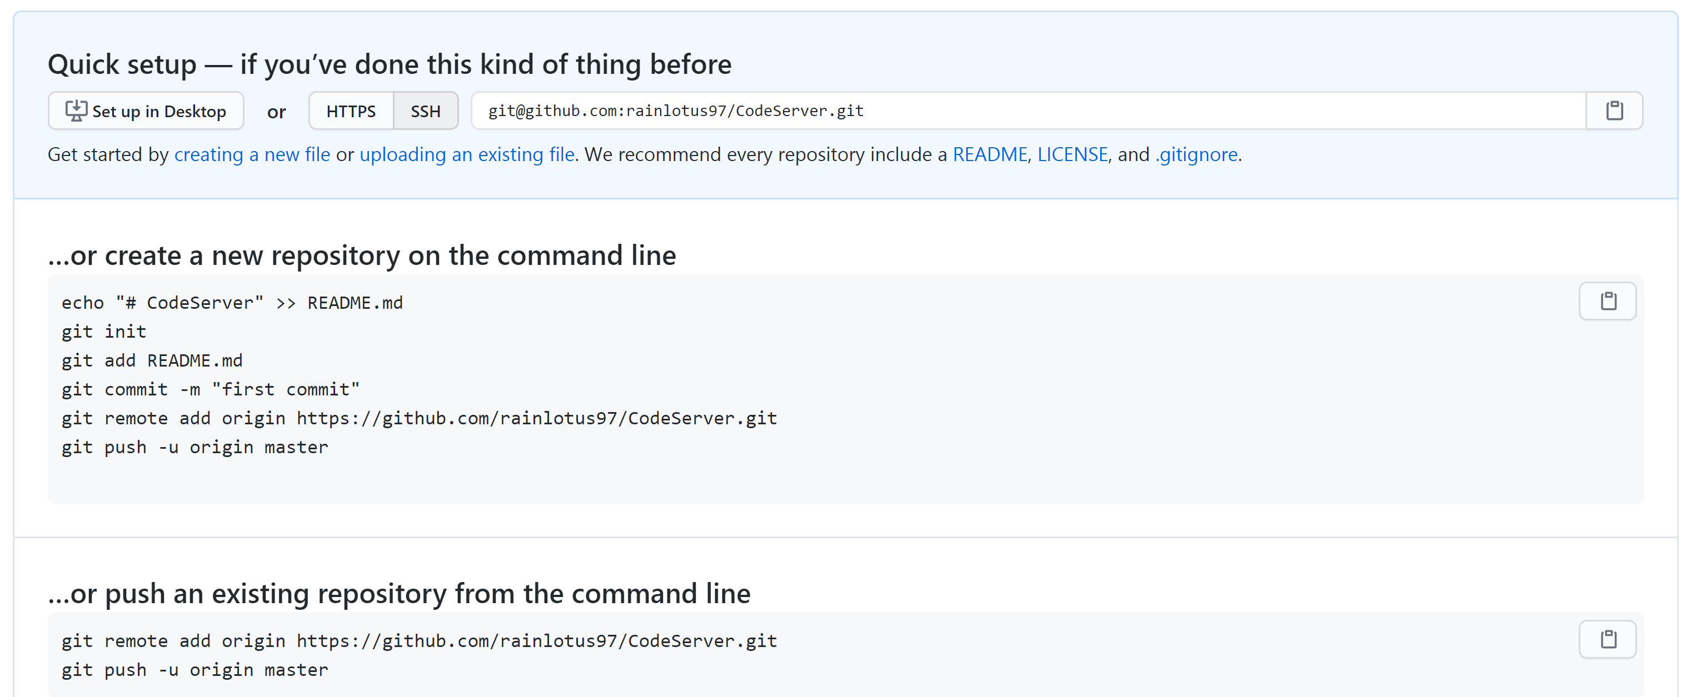1686x697 pixels.
Task: Click the "...or create a new repository" heading
Action: tap(362, 255)
